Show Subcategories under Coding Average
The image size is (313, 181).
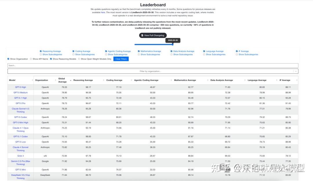coord(74,54)
